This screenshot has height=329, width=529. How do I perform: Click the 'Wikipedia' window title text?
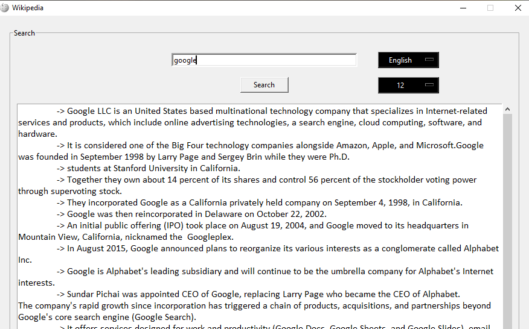coord(28,8)
